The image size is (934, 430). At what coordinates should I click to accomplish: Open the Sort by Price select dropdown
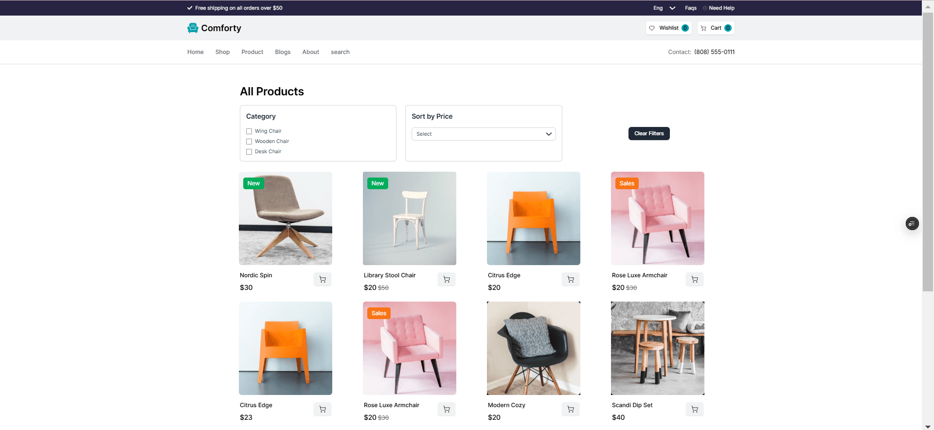point(484,134)
